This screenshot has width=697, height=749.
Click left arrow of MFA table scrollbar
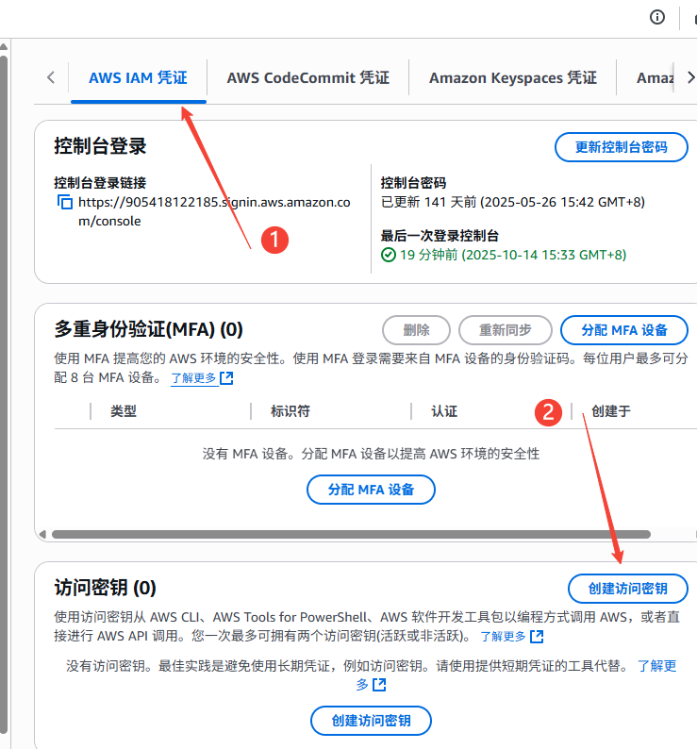41,534
